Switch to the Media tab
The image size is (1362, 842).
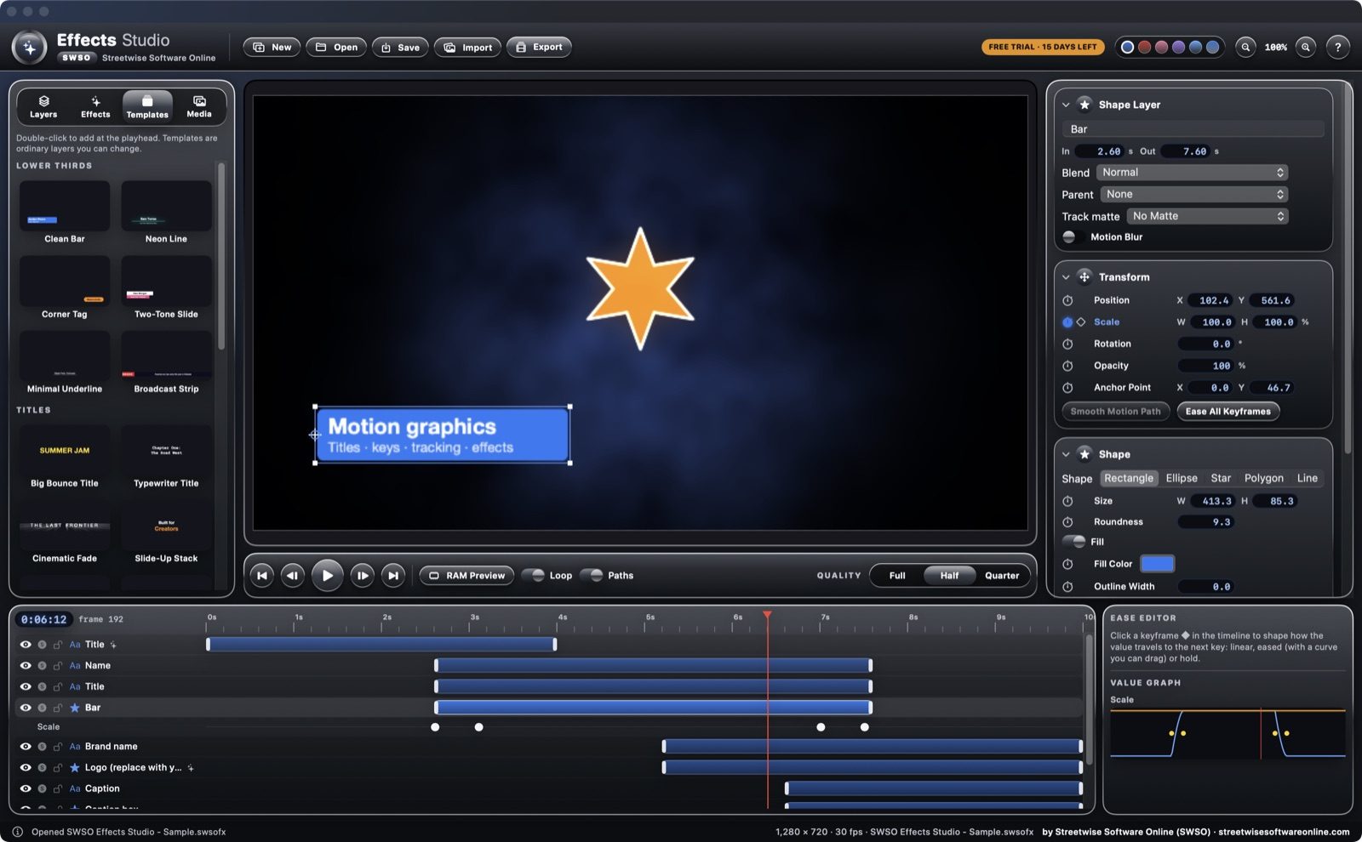(199, 106)
